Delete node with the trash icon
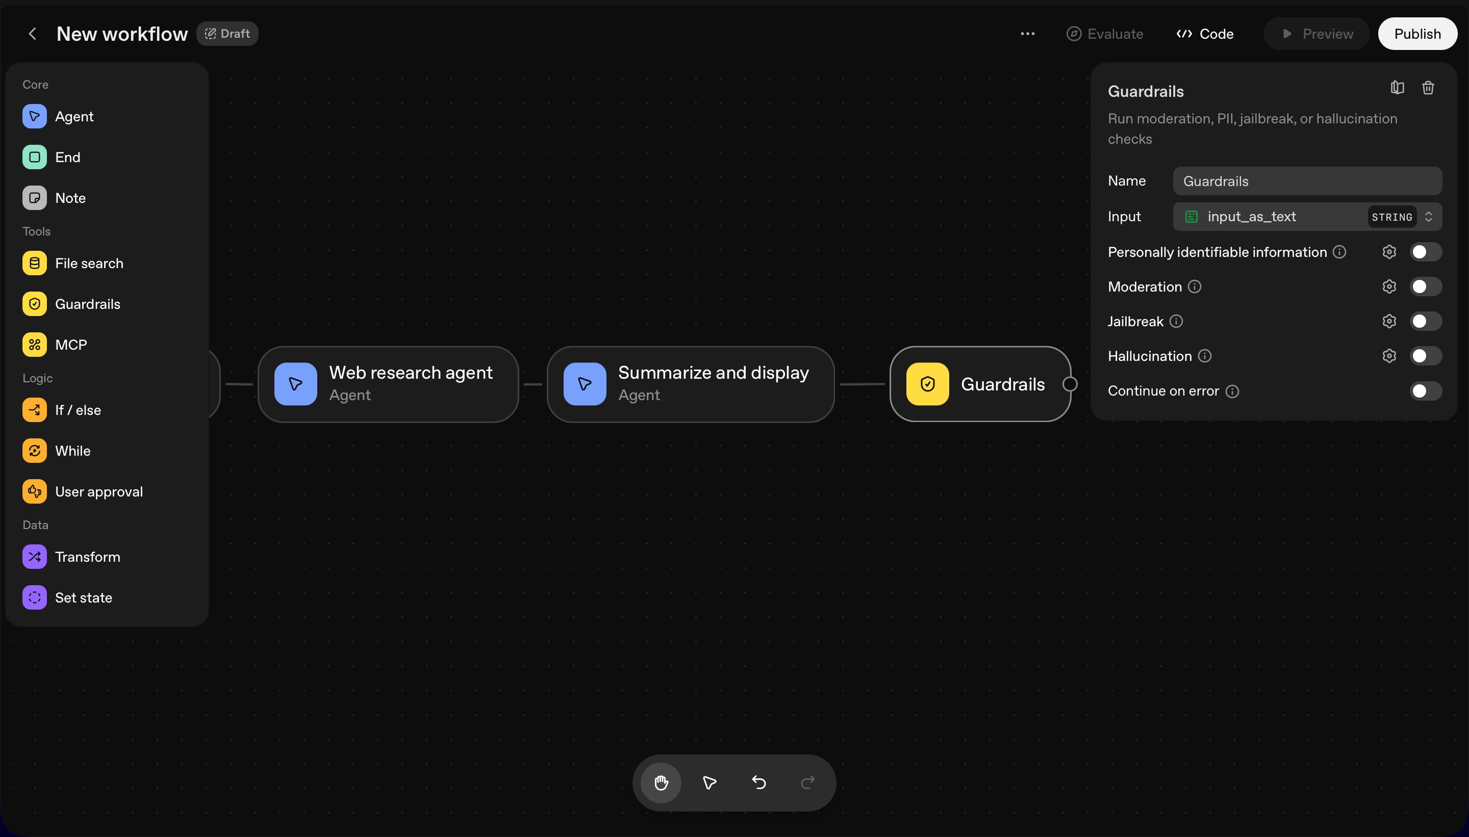1469x837 pixels. click(1428, 88)
